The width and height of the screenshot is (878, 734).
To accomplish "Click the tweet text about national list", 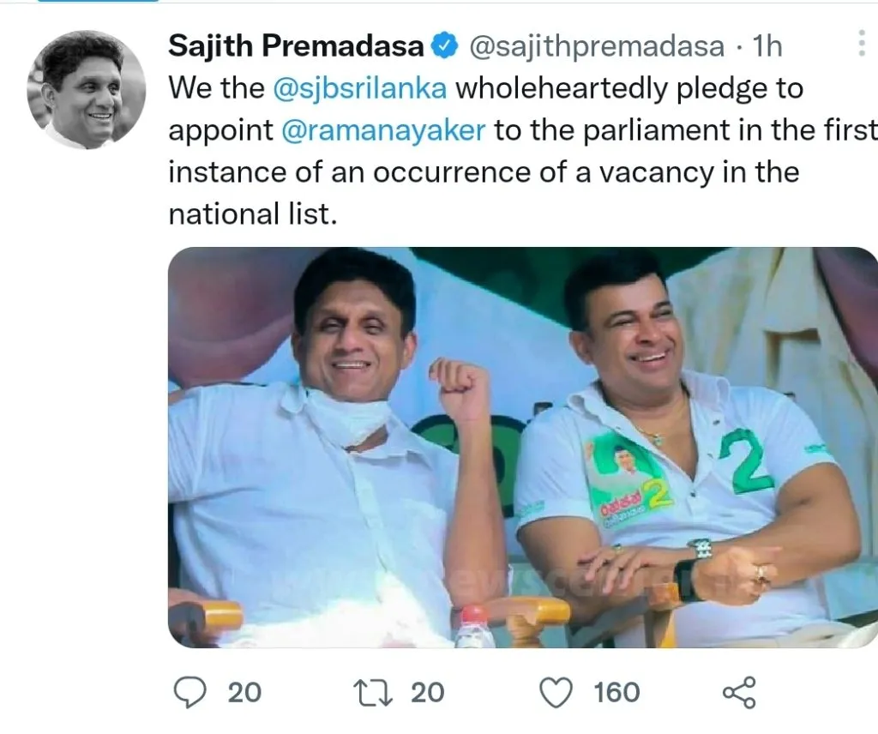I will click(520, 151).
